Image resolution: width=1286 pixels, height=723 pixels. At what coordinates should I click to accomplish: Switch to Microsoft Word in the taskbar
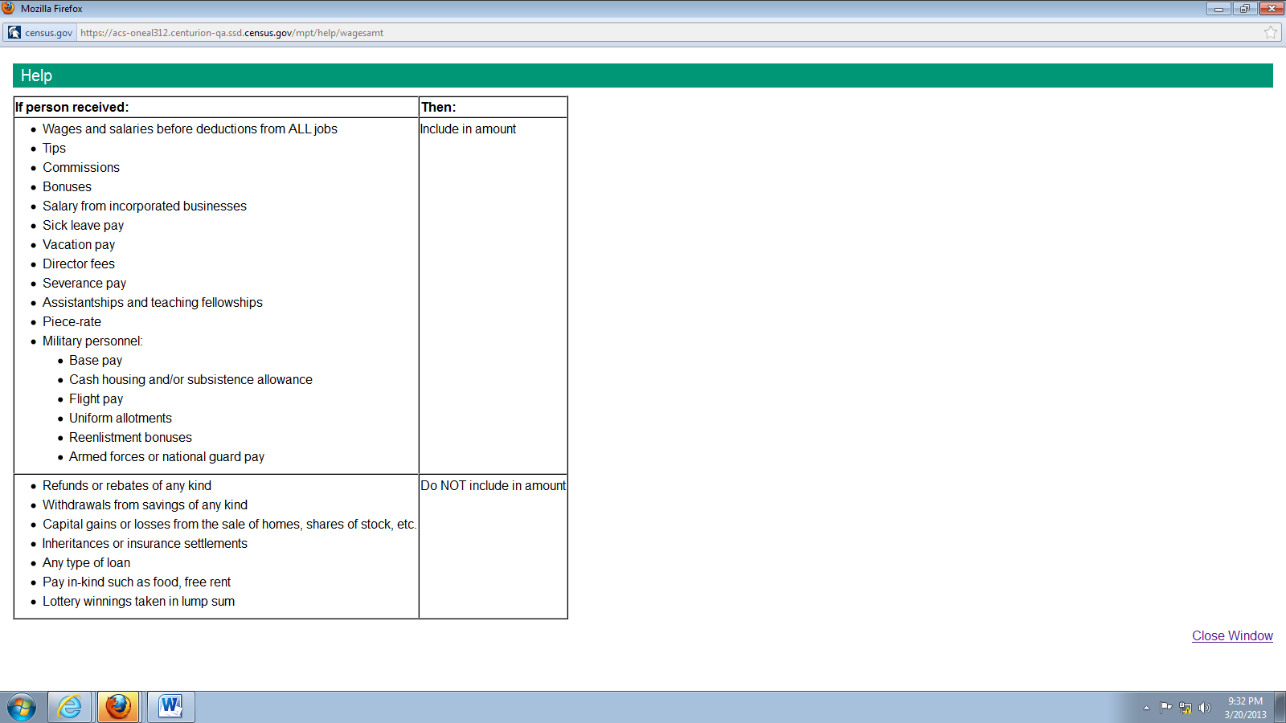click(x=170, y=707)
